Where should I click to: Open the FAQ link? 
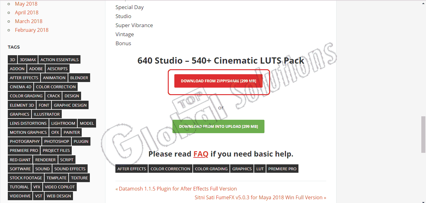pyautogui.click(x=201, y=154)
